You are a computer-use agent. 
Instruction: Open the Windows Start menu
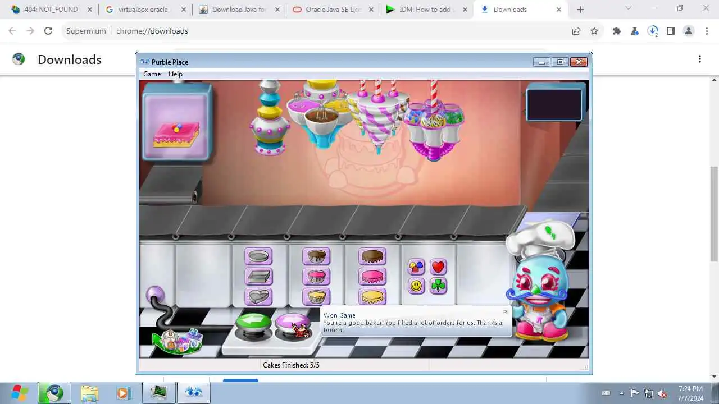click(x=20, y=392)
